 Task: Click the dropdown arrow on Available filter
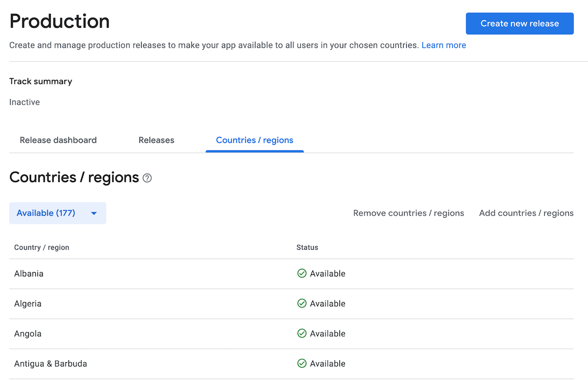point(94,213)
